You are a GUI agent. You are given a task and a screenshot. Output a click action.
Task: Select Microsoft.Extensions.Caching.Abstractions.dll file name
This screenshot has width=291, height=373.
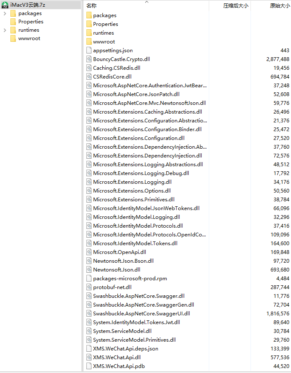point(148,112)
